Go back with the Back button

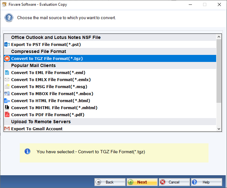(110, 182)
